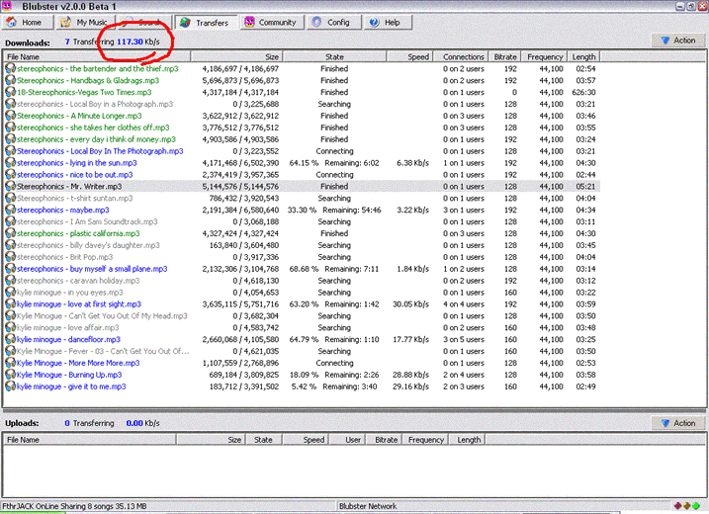Go to the Community tab

click(x=271, y=22)
